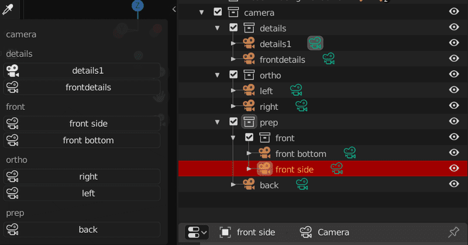468x245 pixels.
Task: Click green camera data icon next to left
Action: pos(296,90)
